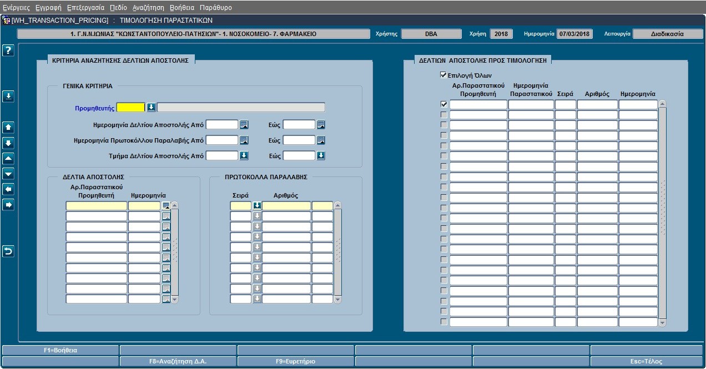Image resolution: width=706 pixels, height=369 pixels.
Task: Focus the yellow Προμηθευτής code field
Action: 131,108
